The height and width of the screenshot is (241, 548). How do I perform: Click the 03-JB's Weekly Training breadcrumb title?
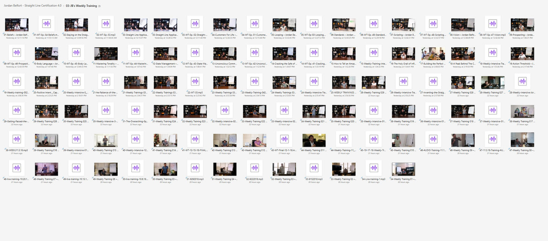click(81, 6)
